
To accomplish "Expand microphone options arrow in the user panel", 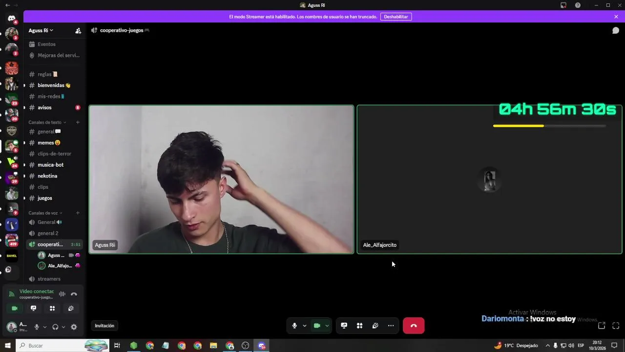I will pyautogui.click(x=45, y=327).
